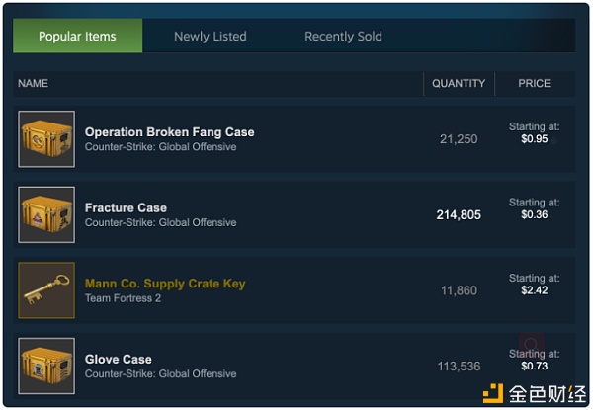Switch to the Popular Items tab
Viewport: 593px width, 410px height.
pyautogui.click(x=77, y=36)
